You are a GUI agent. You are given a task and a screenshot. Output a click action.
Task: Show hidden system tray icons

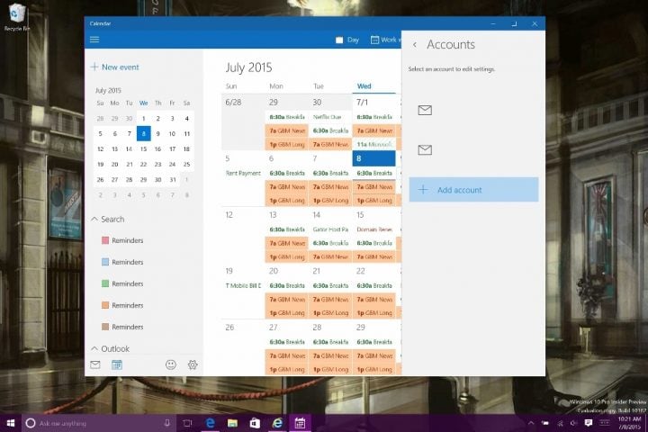(531, 423)
